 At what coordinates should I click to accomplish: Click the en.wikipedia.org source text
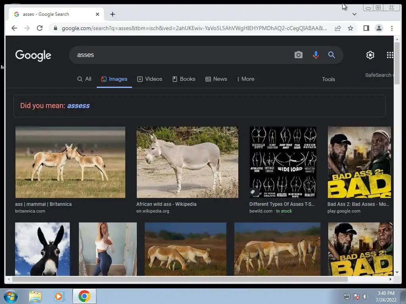tap(153, 211)
